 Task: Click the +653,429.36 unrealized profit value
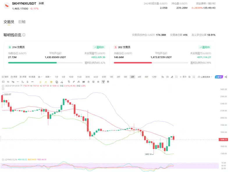[98, 57]
